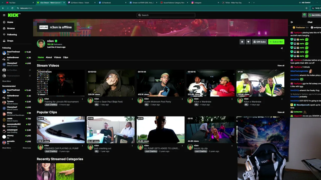Open Tyceno in Recommended channels
This screenshot has height=180, width=321.
tap(17, 102)
